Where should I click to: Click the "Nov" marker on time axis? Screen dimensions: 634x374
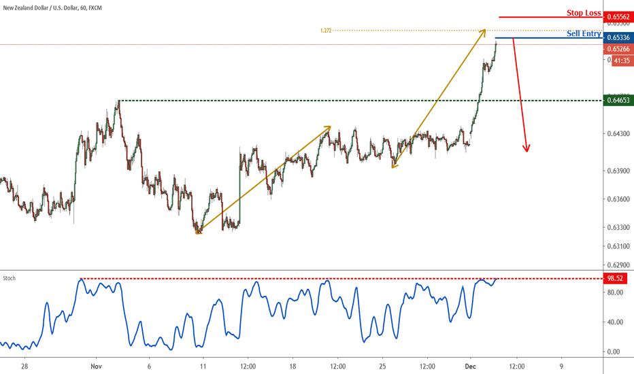tap(95, 365)
